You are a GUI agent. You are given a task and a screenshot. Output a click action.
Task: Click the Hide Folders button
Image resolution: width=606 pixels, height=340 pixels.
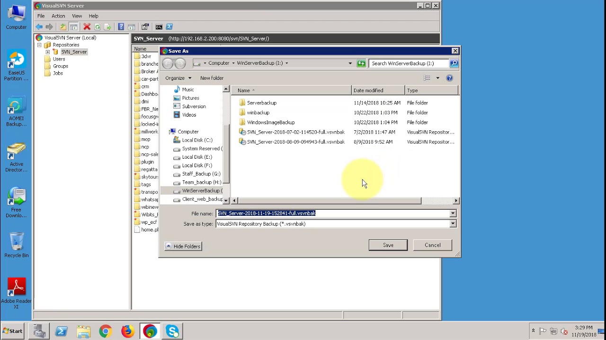pos(183,246)
